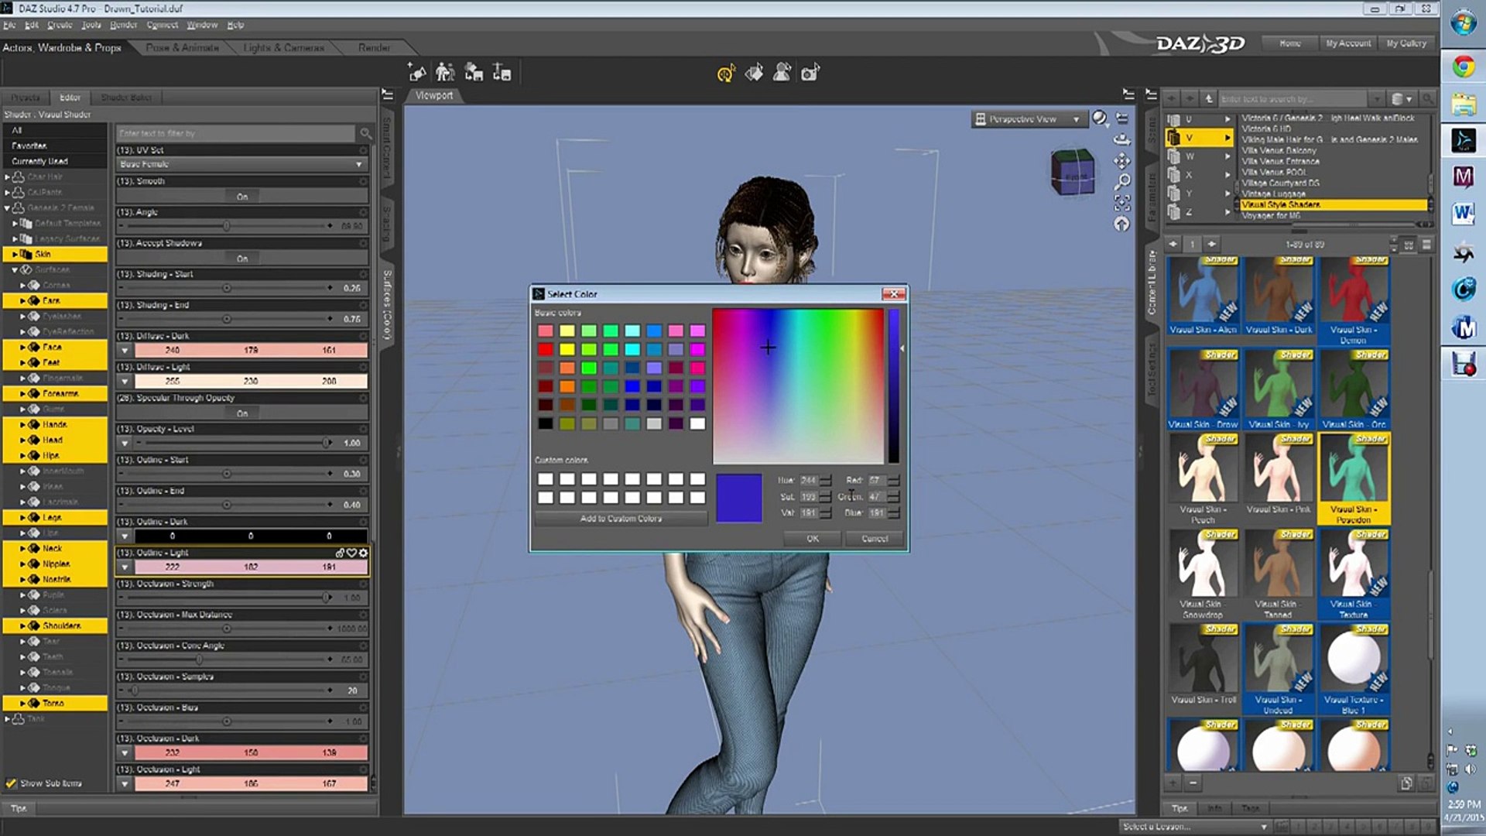Confirm color with the OK button
This screenshot has height=836, width=1486.
(813, 539)
